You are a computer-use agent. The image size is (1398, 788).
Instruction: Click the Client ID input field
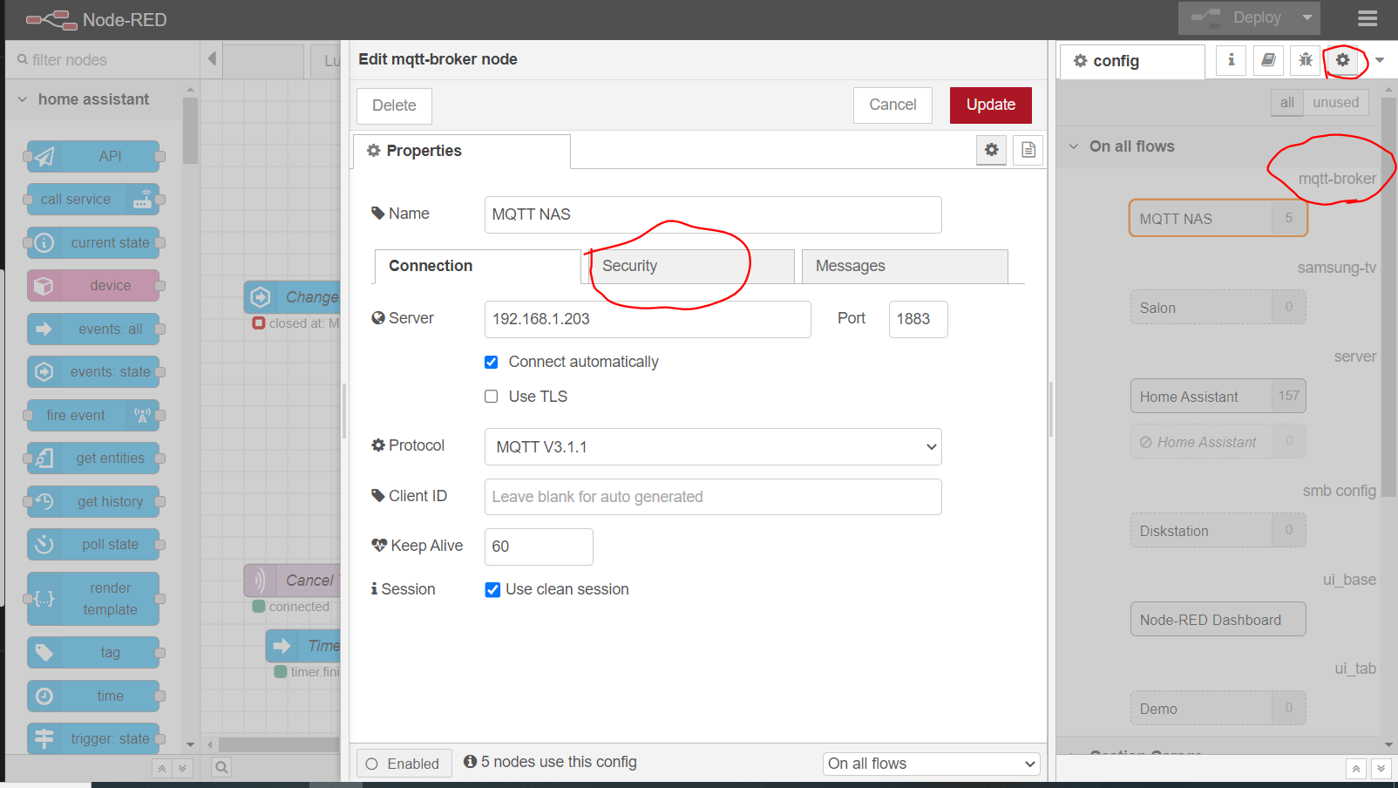[713, 497]
